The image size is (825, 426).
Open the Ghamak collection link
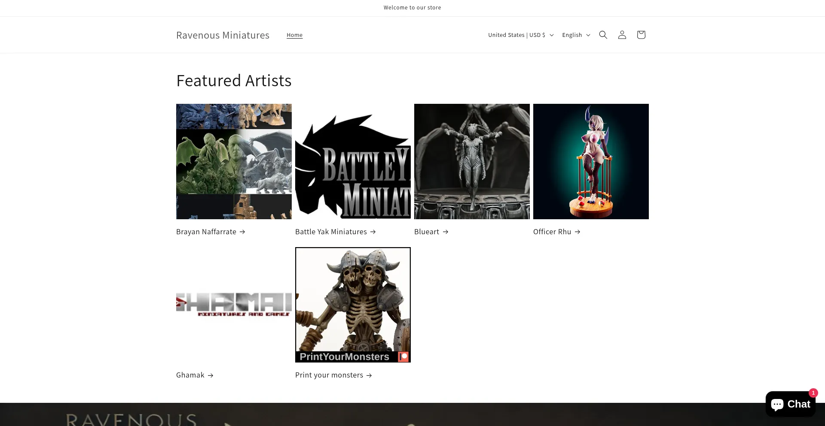(195, 375)
